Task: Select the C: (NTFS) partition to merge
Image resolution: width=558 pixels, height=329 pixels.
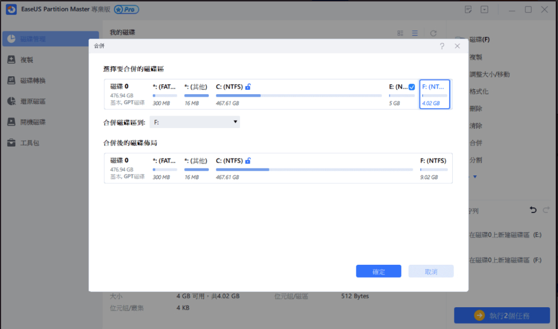Action: pos(299,94)
